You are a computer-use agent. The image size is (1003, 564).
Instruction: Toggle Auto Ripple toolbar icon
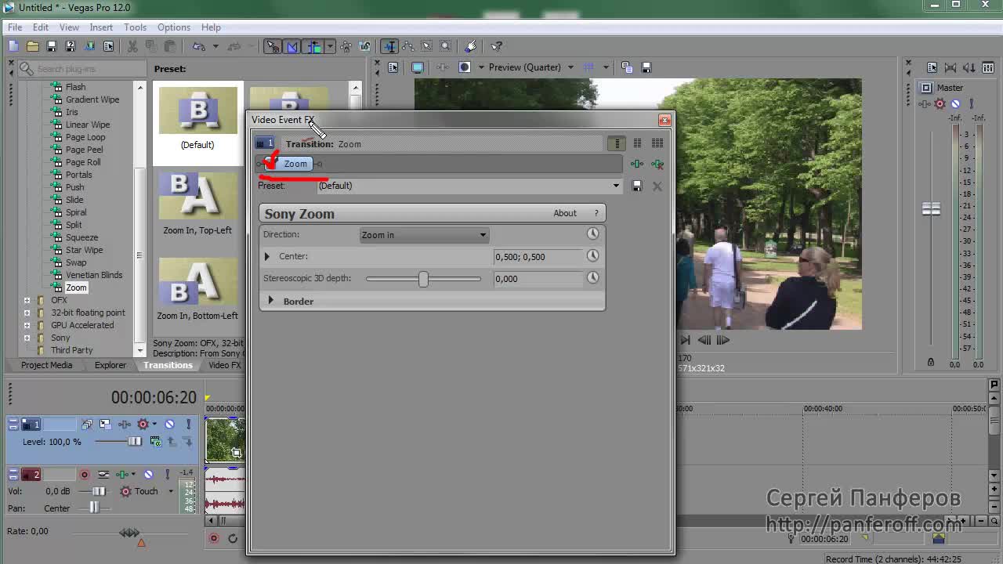[x=314, y=46]
